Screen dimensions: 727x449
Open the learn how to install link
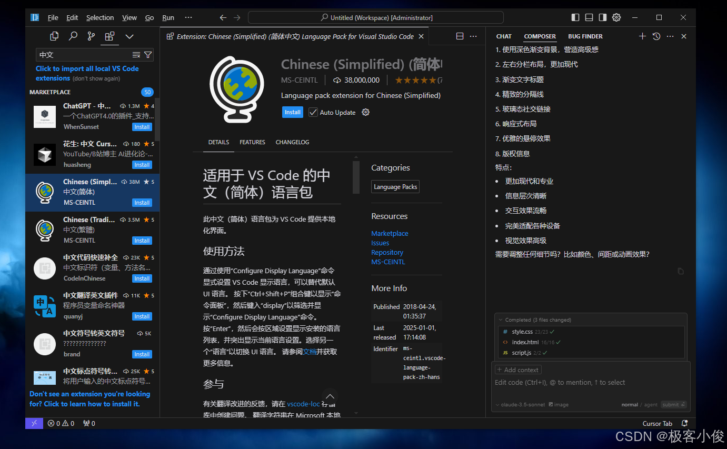click(x=90, y=399)
